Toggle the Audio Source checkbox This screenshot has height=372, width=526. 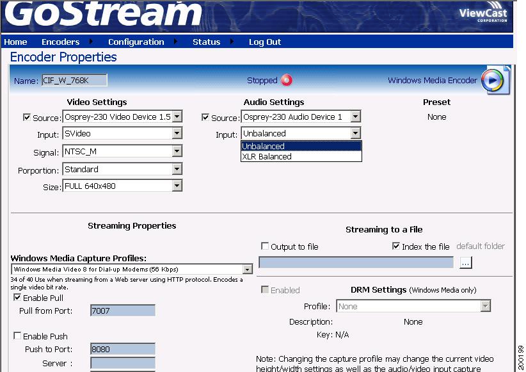tap(205, 117)
